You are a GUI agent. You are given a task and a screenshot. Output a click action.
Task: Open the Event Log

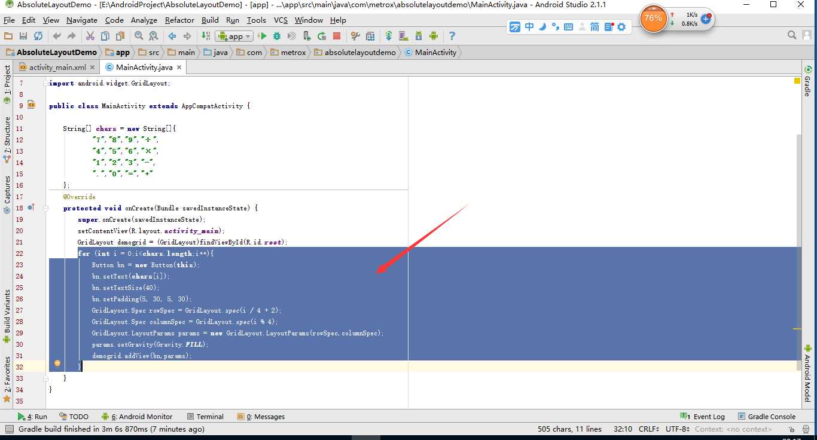pos(703,417)
